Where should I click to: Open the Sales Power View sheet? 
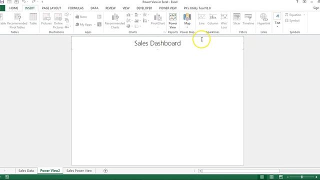pos(79,170)
